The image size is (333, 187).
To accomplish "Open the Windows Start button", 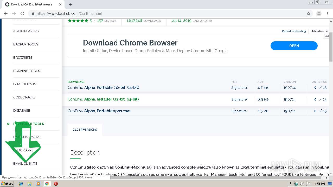I will click(7, 184).
